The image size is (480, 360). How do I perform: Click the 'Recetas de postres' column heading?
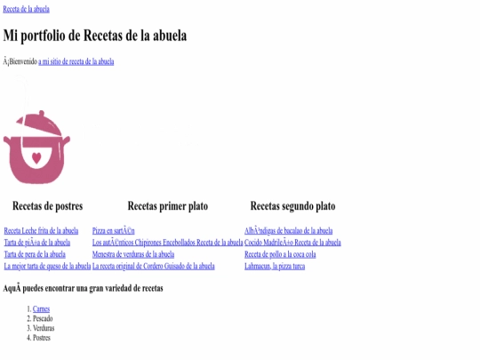point(47,206)
